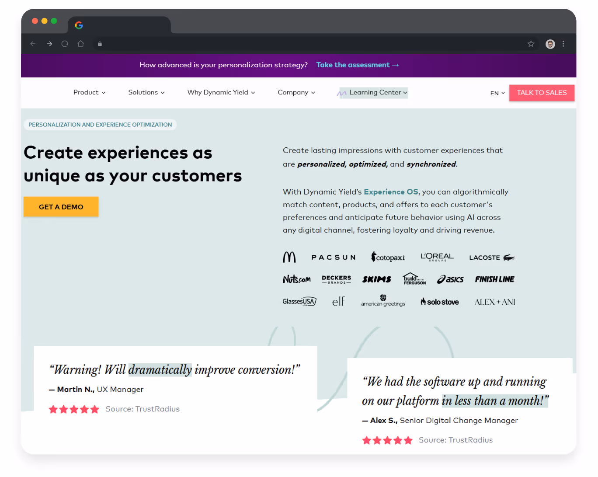Click the Solo Stove logo
This screenshot has height=477, width=598.
[x=440, y=302]
